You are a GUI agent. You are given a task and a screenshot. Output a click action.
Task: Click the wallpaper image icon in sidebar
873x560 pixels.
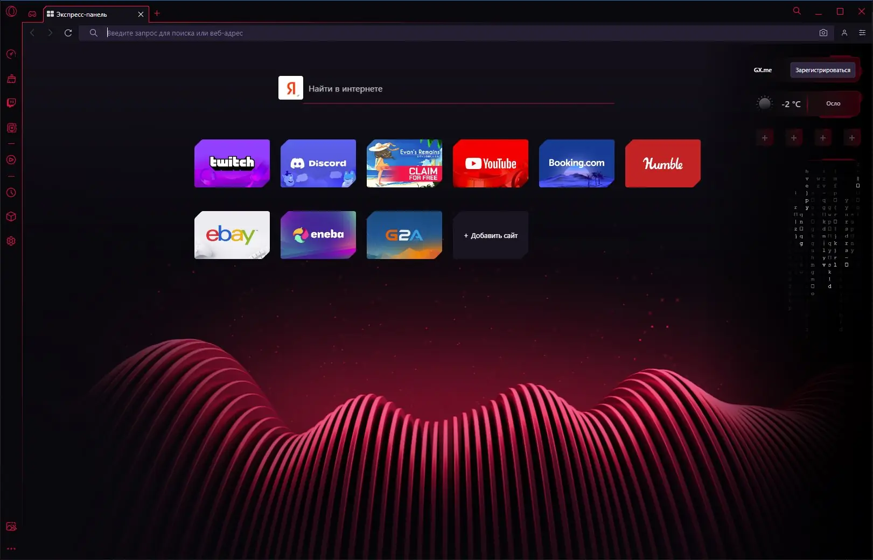(x=11, y=526)
